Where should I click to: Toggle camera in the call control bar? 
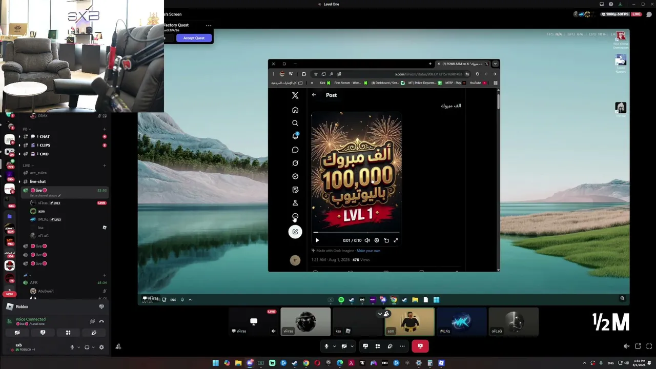(344, 346)
